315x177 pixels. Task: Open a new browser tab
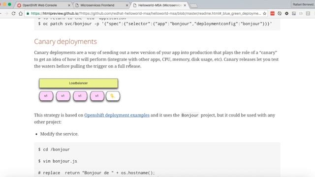tap(193, 5)
